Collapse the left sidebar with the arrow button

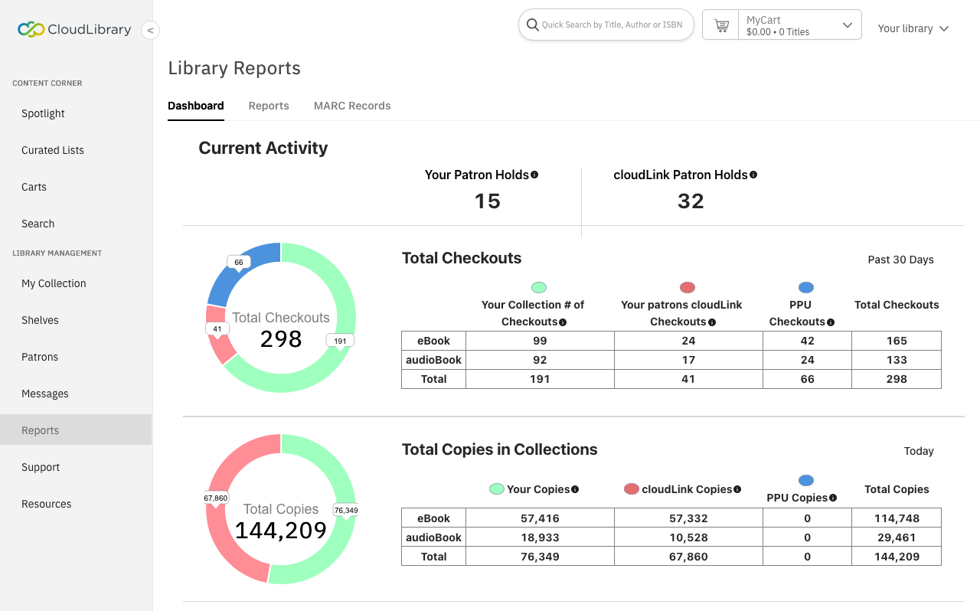150,30
